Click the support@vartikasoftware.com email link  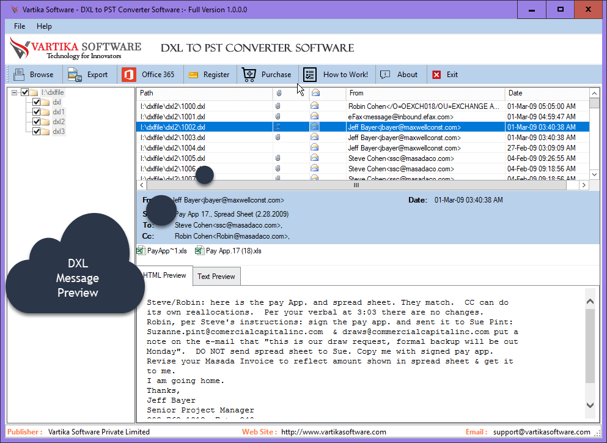(x=542, y=432)
